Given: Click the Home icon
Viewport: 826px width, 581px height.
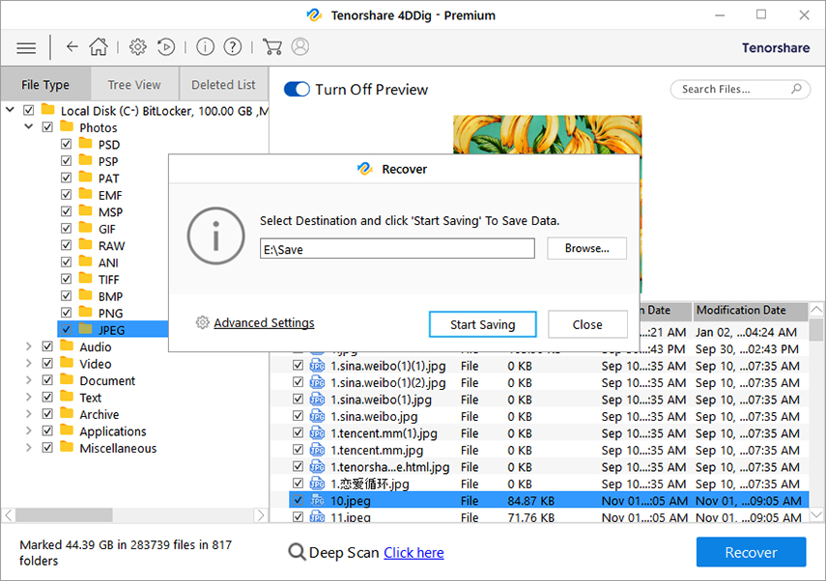Looking at the screenshot, I should coord(98,47).
